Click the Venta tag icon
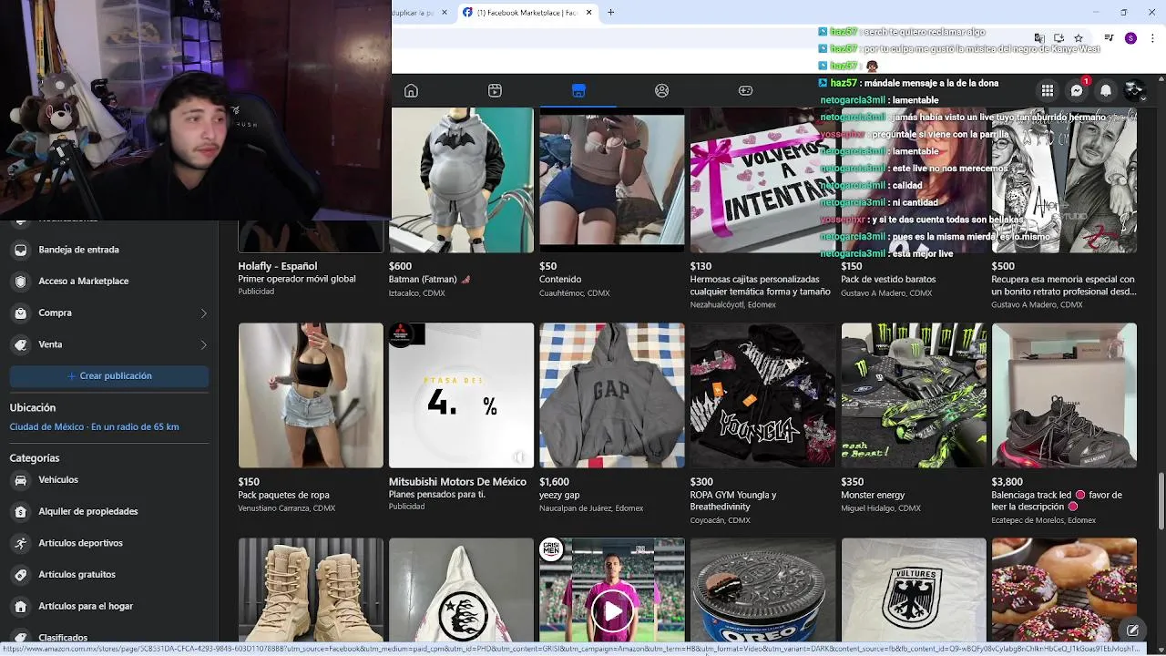 tap(20, 344)
